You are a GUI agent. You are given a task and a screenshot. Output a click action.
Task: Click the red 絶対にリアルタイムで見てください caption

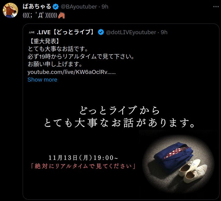pos(83,166)
